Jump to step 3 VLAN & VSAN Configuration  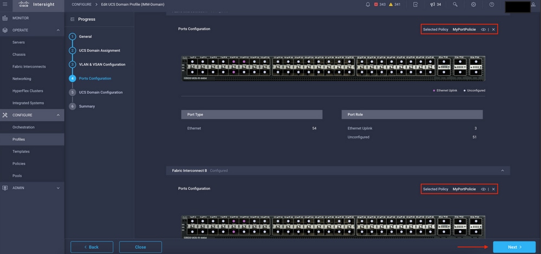point(97,64)
